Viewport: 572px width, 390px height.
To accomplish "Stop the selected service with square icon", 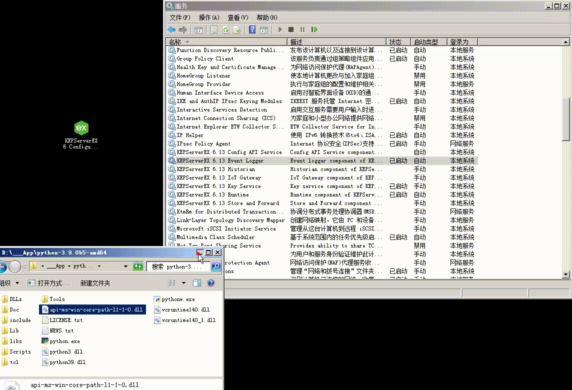I will 290,29.
